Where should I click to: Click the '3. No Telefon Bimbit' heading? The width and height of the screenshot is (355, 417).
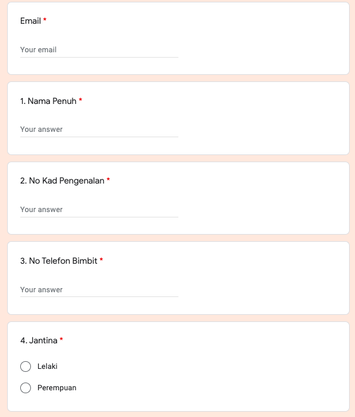(x=59, y=261)
